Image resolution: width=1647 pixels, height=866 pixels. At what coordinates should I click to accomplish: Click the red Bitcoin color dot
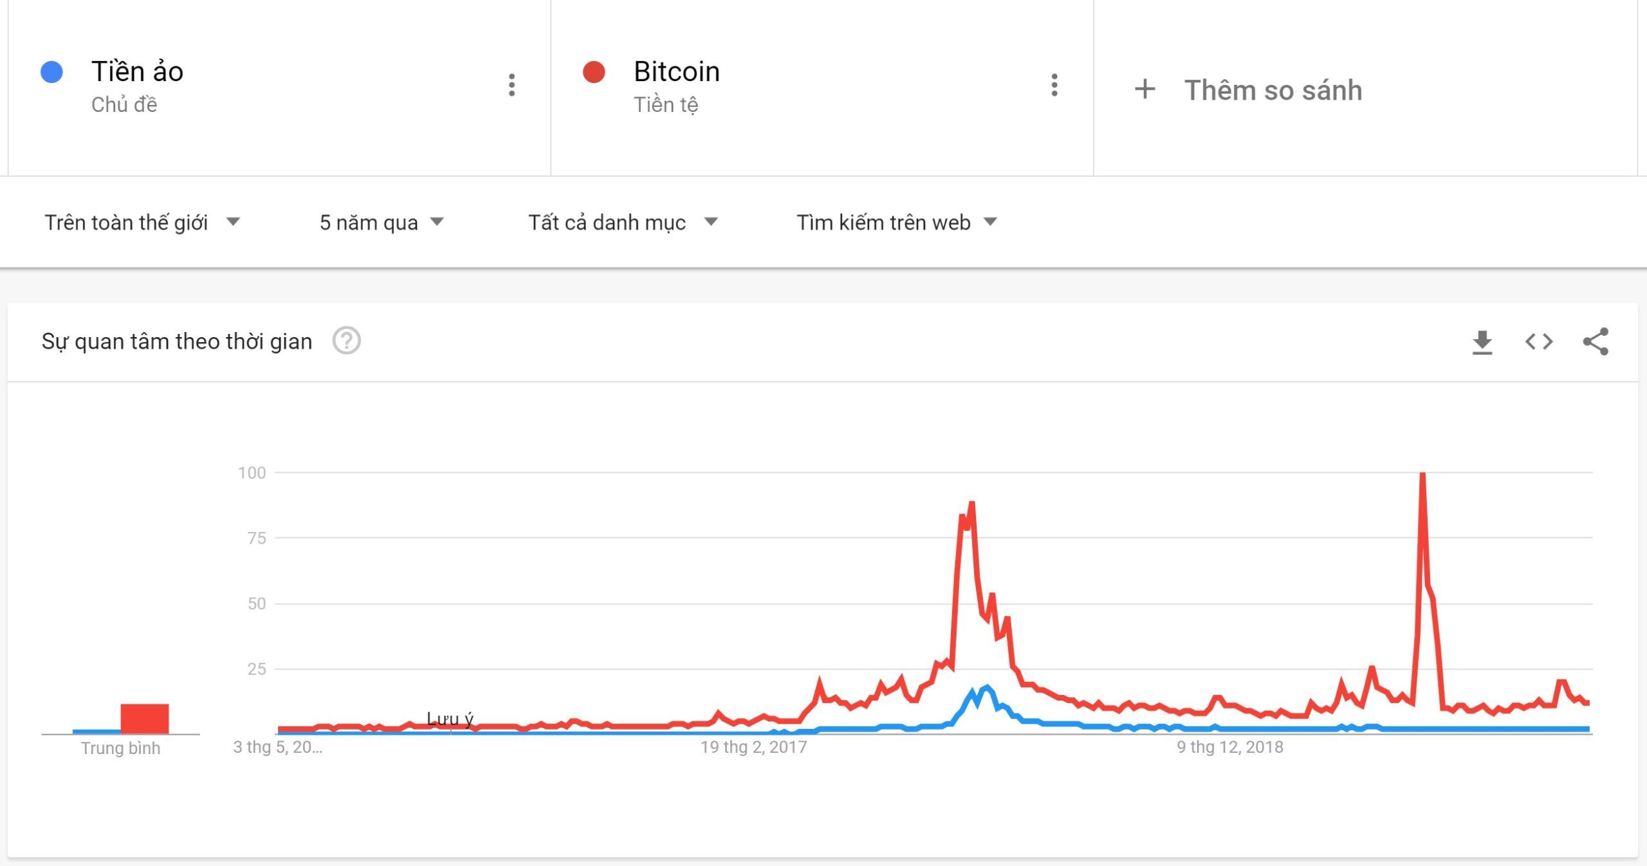click(x=594, y=71)
